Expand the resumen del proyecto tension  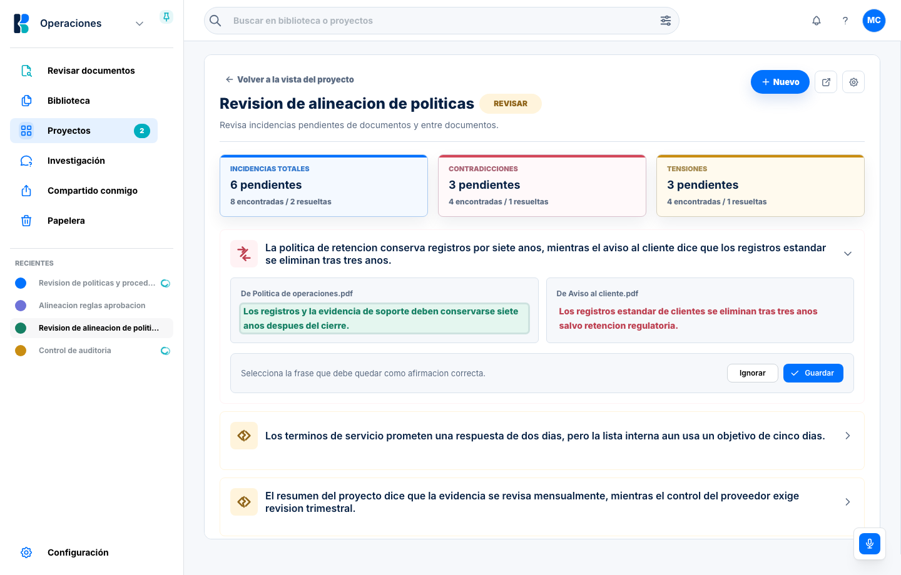point(848,502)
